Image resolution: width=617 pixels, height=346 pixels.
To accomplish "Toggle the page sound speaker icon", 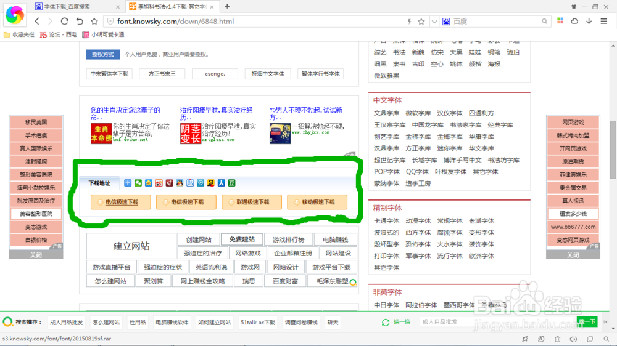I will [x=573, y=339].
